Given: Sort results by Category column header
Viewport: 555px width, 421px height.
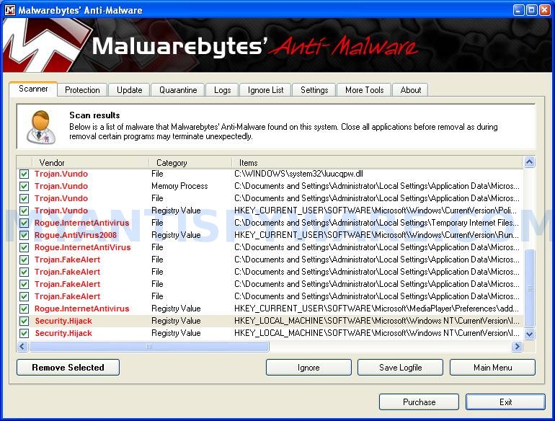Looking at the screenshot, I should [190, 163].
